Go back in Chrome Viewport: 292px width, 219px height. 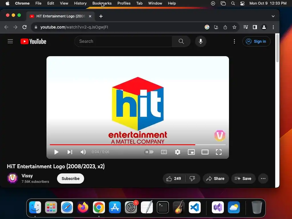6,27
